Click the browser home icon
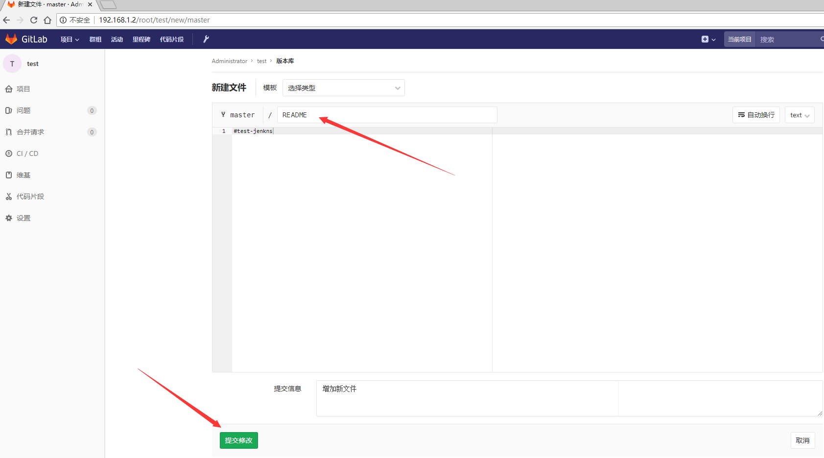 tap(47, 20)
